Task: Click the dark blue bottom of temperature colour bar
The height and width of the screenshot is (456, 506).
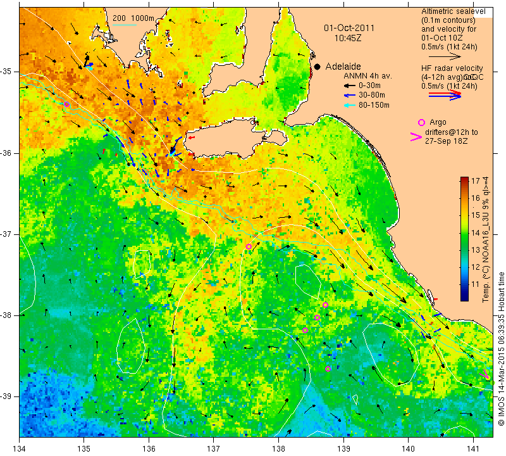Action: click(x=464, y=298)
